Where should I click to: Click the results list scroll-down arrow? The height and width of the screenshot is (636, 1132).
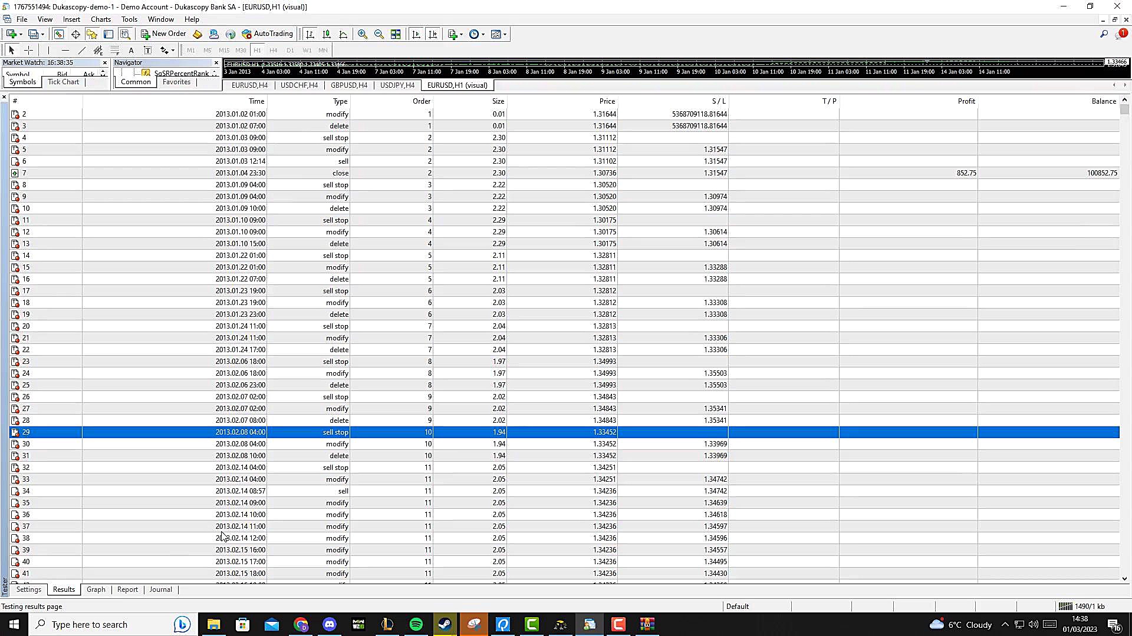(1125, 579)
